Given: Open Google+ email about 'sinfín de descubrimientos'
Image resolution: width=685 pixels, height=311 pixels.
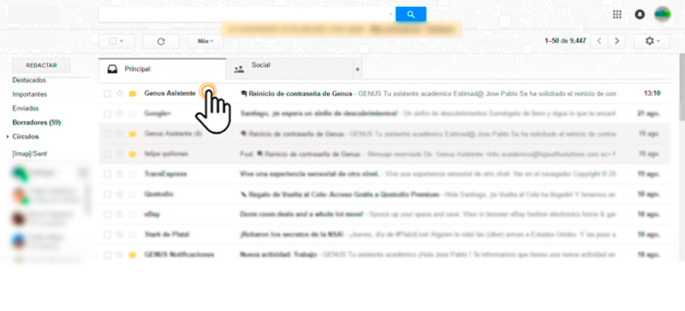Looking at the screenshot, I should coord(384,114).
